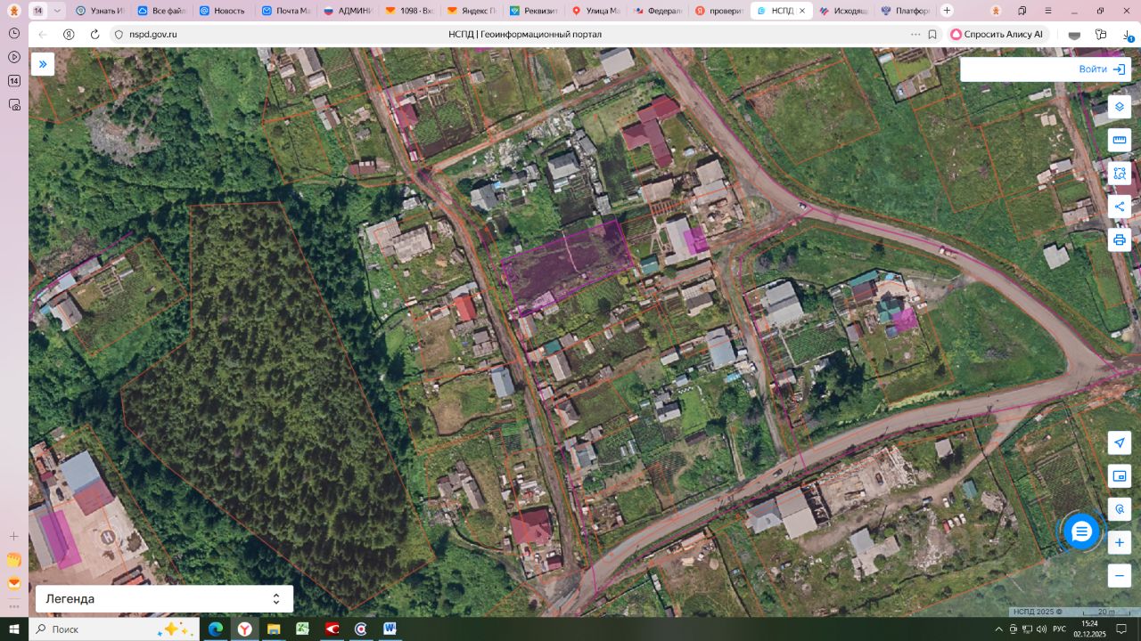Viewport: 1141px width, 641px height.
Task: Go back in browser history
Action: point(43,34)
